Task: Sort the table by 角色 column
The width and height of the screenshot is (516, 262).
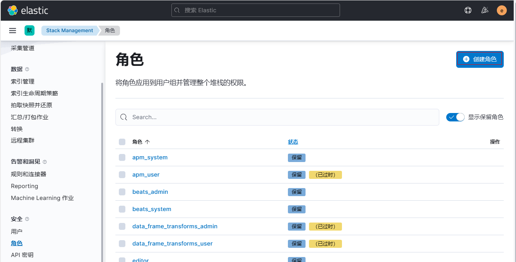Action: pyautogui.click(x=141, y=142)
